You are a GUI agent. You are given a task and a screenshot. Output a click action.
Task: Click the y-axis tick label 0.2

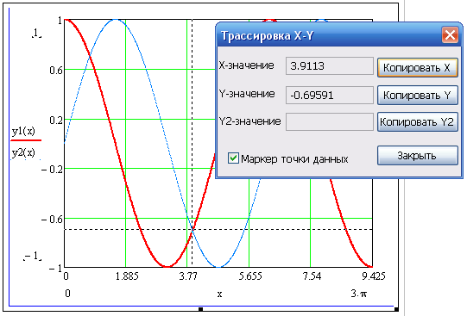[56, 120]
